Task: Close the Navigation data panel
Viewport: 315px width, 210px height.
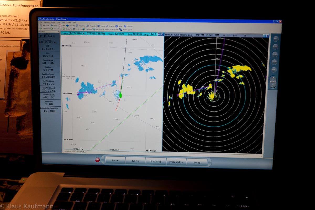Action: coord(59,31)
